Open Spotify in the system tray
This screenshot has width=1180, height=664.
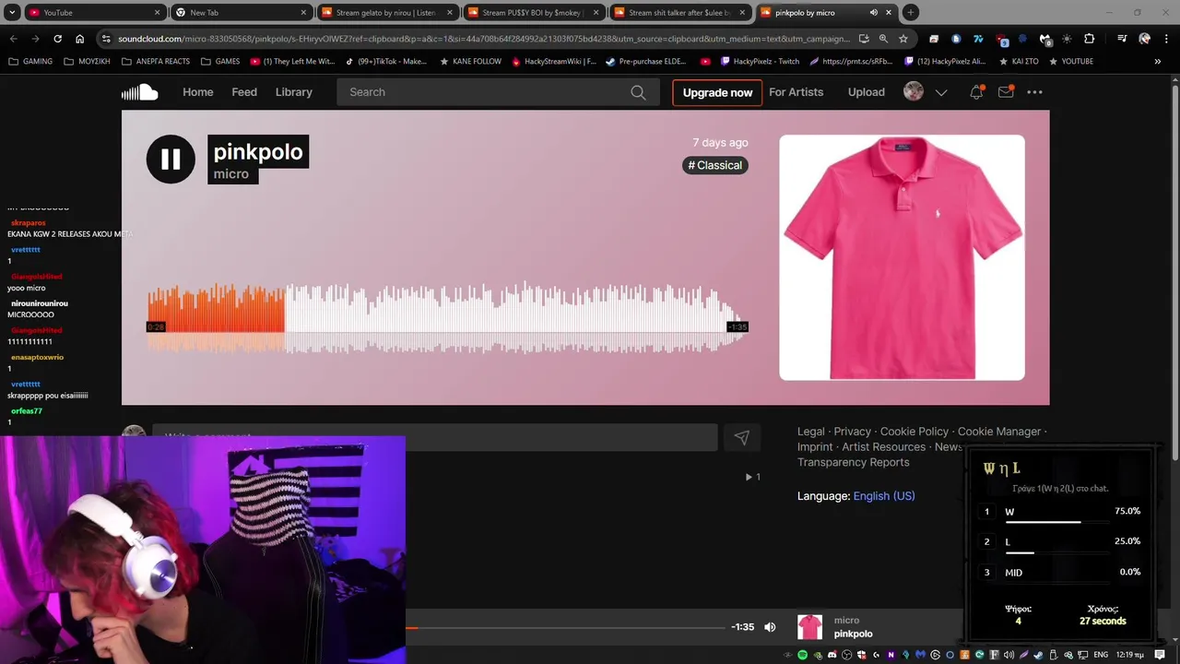pyautogui.click(x=802, y=655)
